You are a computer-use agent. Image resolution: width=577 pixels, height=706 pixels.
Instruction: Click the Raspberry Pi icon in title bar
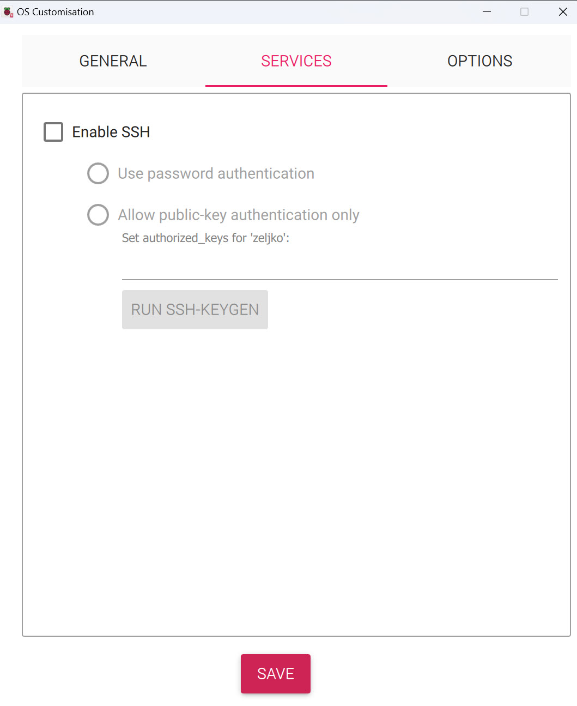click(8, 12)
